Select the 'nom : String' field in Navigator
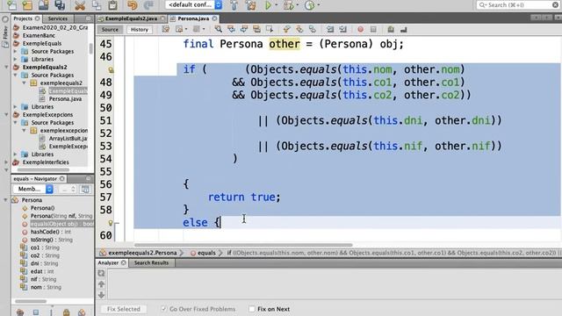 (x=46, y=287)
